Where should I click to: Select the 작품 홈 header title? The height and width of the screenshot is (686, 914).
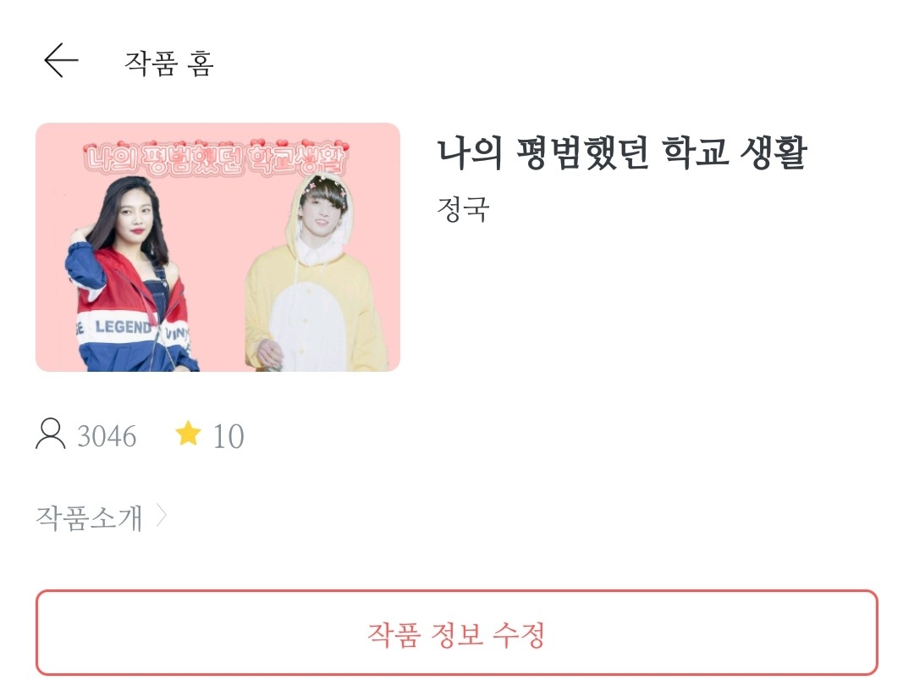point(169,63)
